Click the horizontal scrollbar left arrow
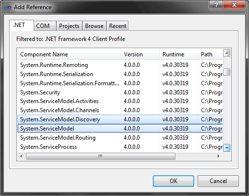Viewport: 249px width, 196px height. point(21,156)
